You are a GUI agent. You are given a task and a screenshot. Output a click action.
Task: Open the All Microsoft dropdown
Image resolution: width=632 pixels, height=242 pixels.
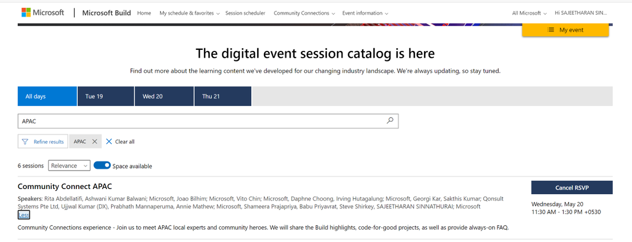pos(529,13)
